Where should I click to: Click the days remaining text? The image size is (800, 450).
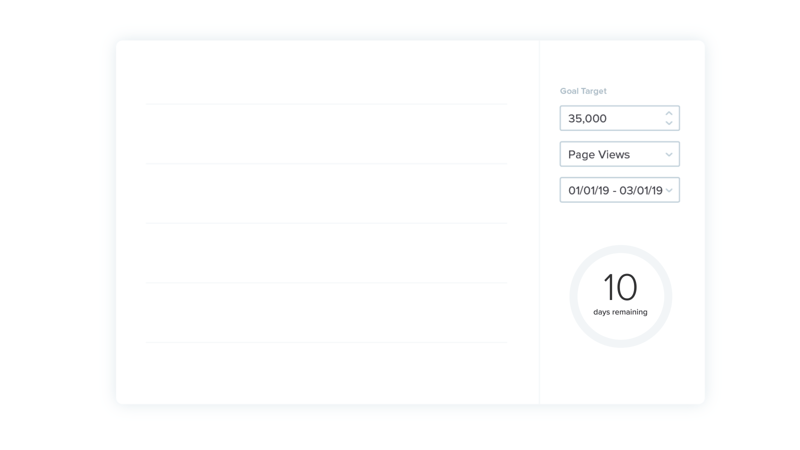(620, 312)
